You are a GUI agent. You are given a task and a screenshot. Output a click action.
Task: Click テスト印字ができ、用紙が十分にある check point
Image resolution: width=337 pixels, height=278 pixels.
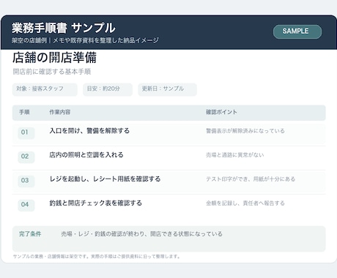(251, 179)
